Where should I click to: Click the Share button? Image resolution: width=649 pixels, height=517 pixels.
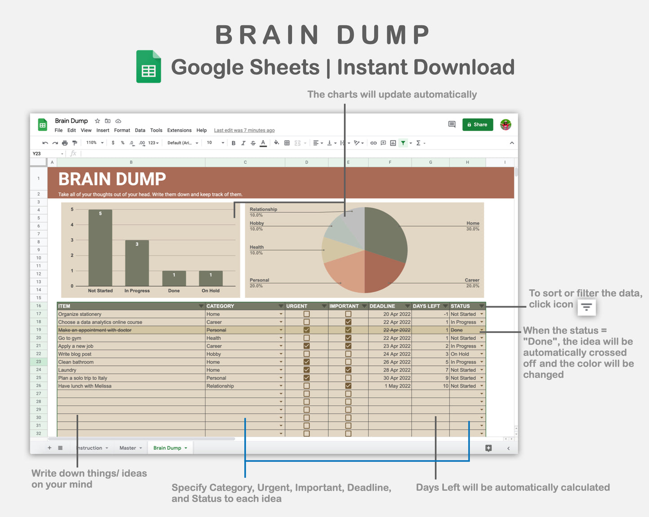[477, 124]
